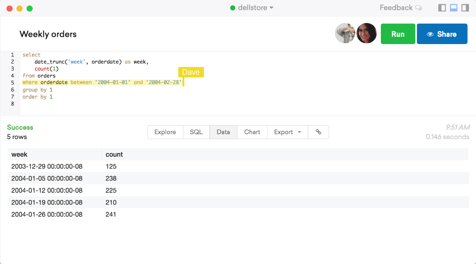Open the dellstore database selector
The image size is (476, 264).
(251, 8)
